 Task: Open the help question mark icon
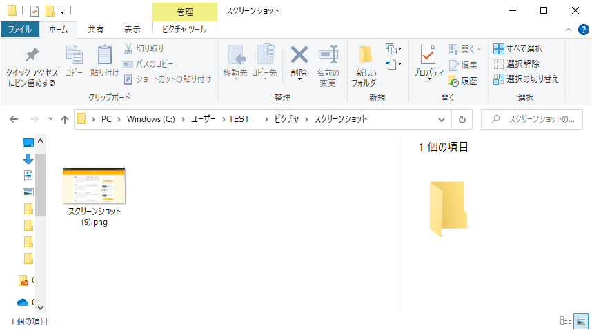coord(583,30)
